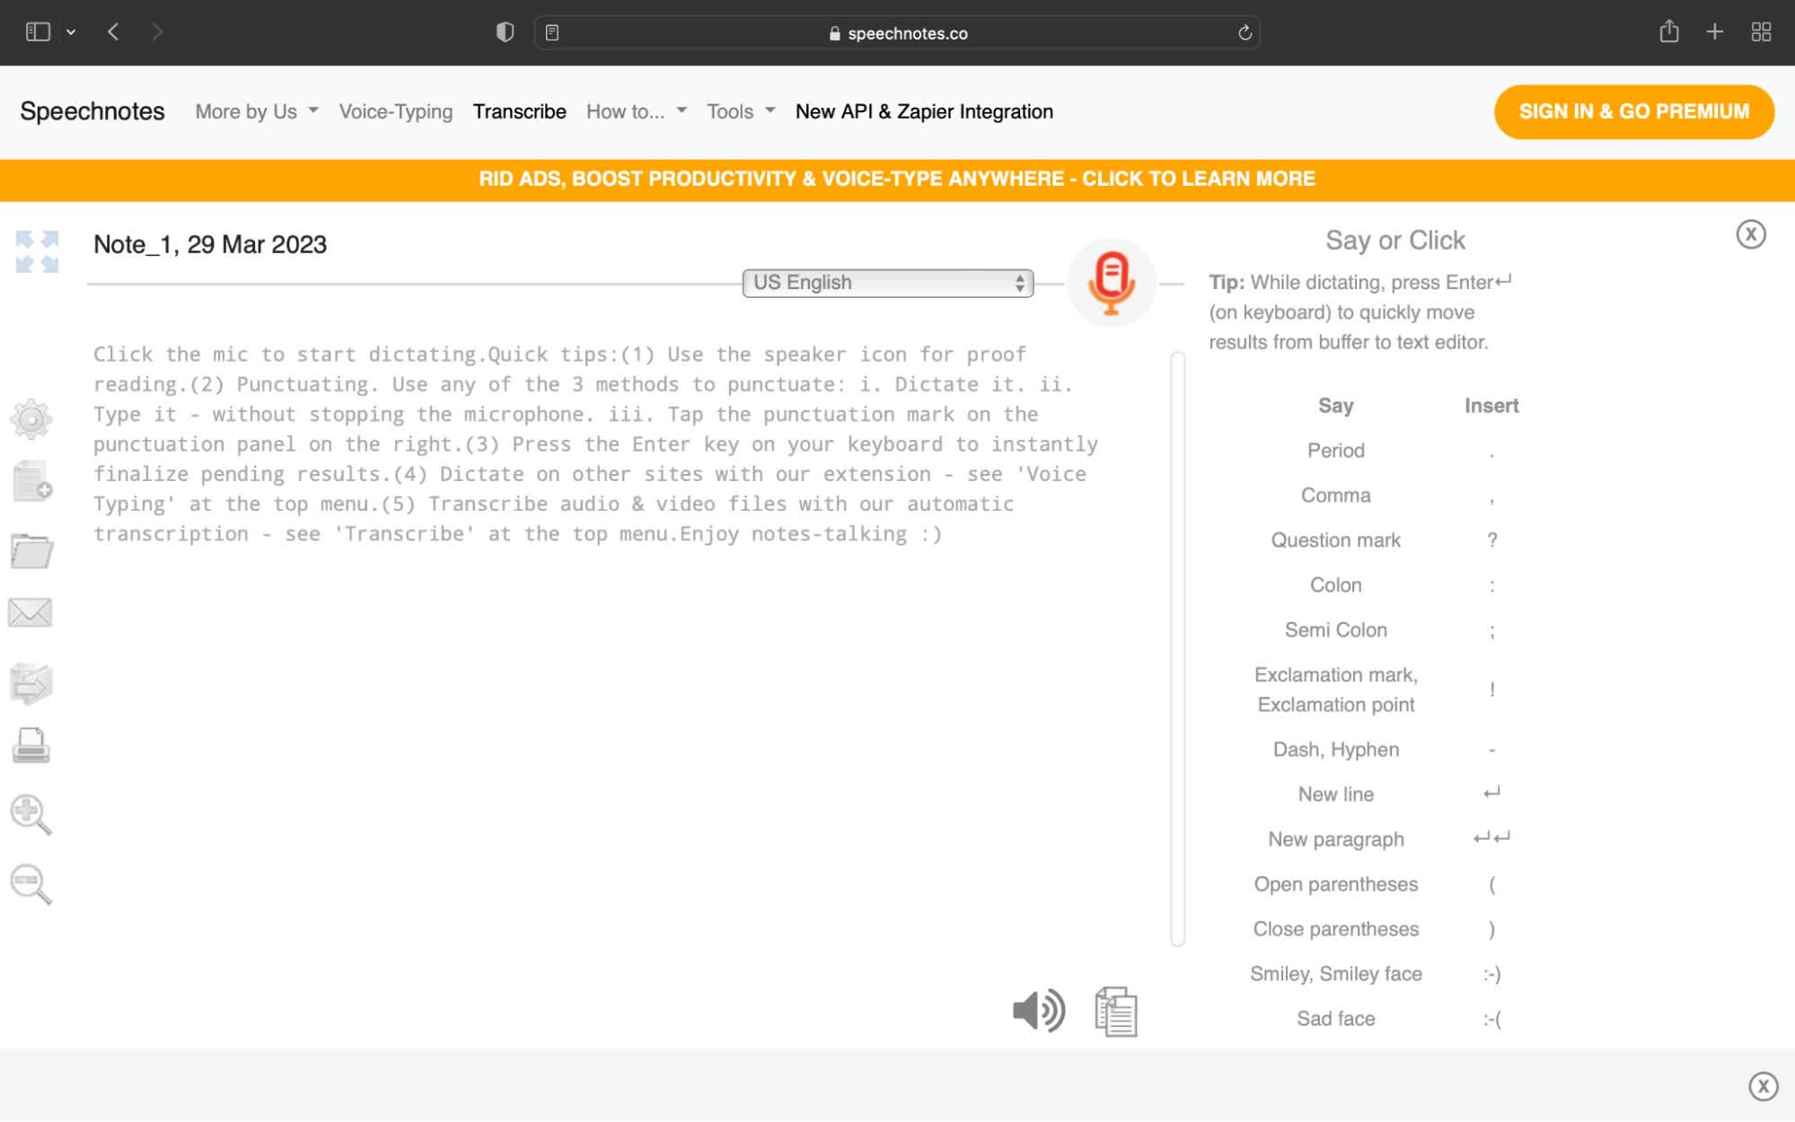Open the US English language dropdown

tap(887, 283)
